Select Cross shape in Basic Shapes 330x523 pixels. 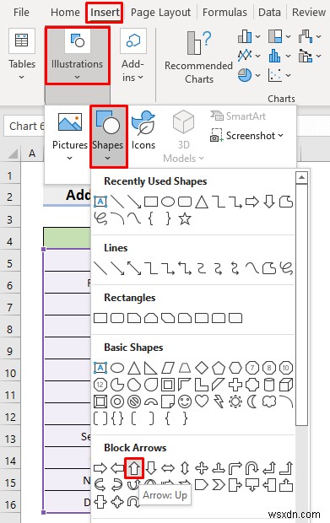point(235,385)
